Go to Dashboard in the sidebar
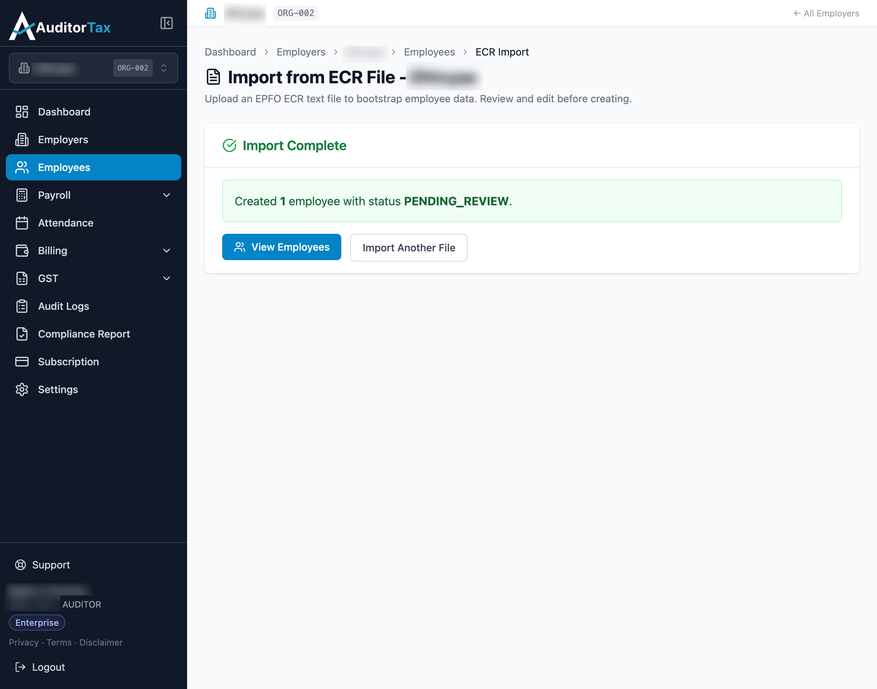Viewport: 877px width, 689px height. (93, 112)
